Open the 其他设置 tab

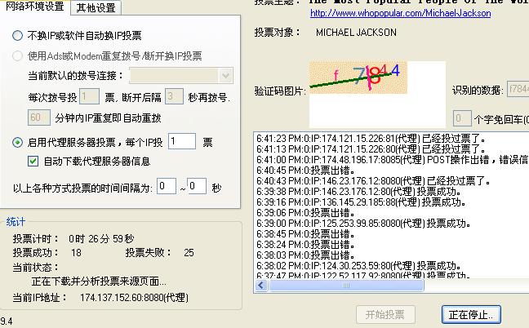pos(96,8)
